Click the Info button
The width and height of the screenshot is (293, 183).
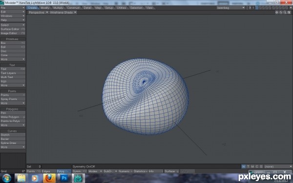point(156,171)
